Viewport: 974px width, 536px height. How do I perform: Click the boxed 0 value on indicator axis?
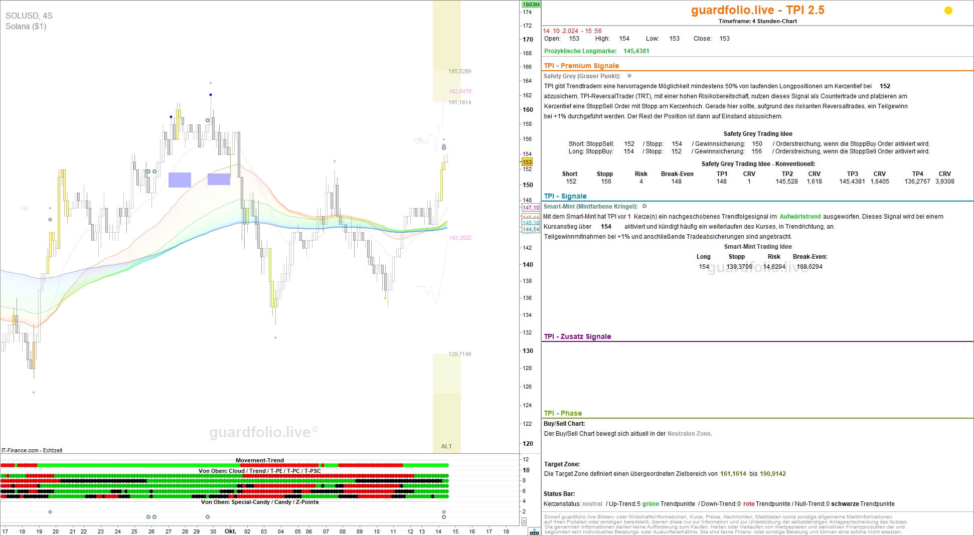[x=524, y=522]
